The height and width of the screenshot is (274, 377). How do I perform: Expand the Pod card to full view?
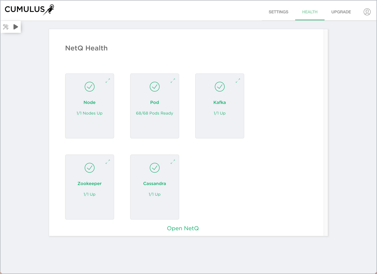[173, 81]
